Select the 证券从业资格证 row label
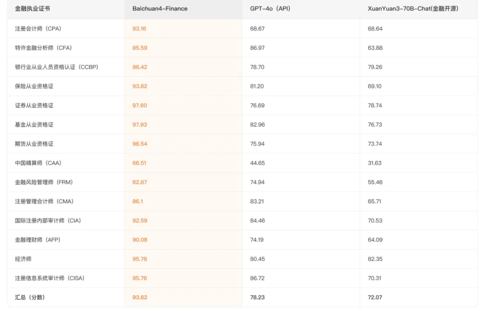Screen dimensions: 486x311 click(34, 105)
